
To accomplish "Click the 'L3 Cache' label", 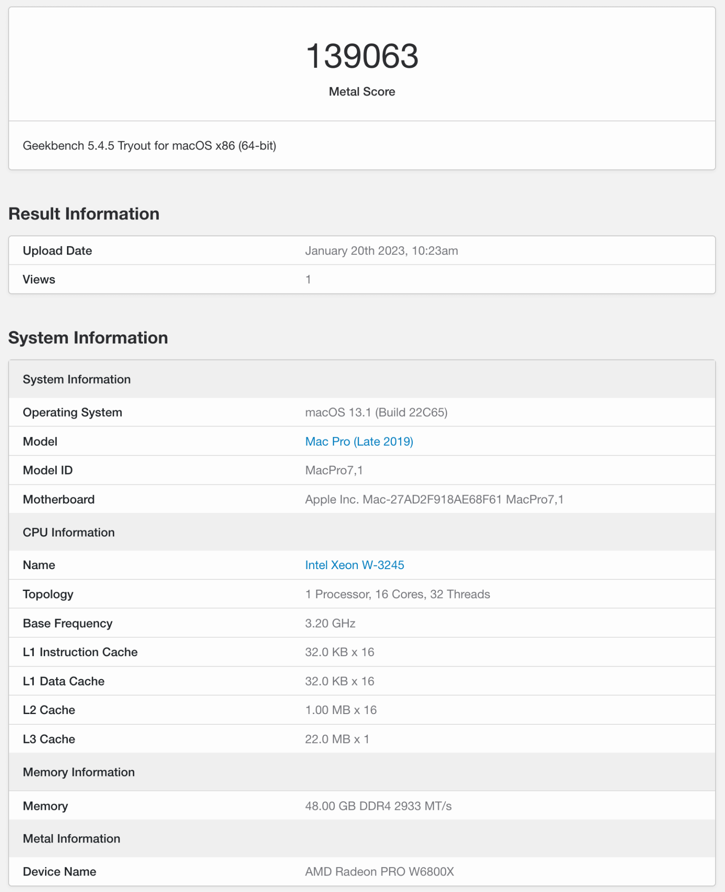I will (49, 739).
